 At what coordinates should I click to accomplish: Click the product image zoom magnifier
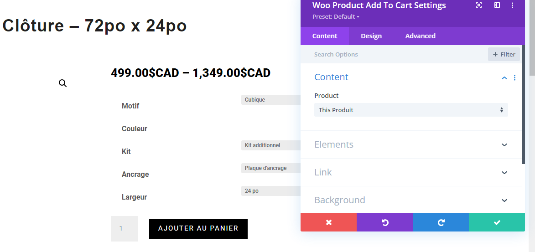pos(63,83)
